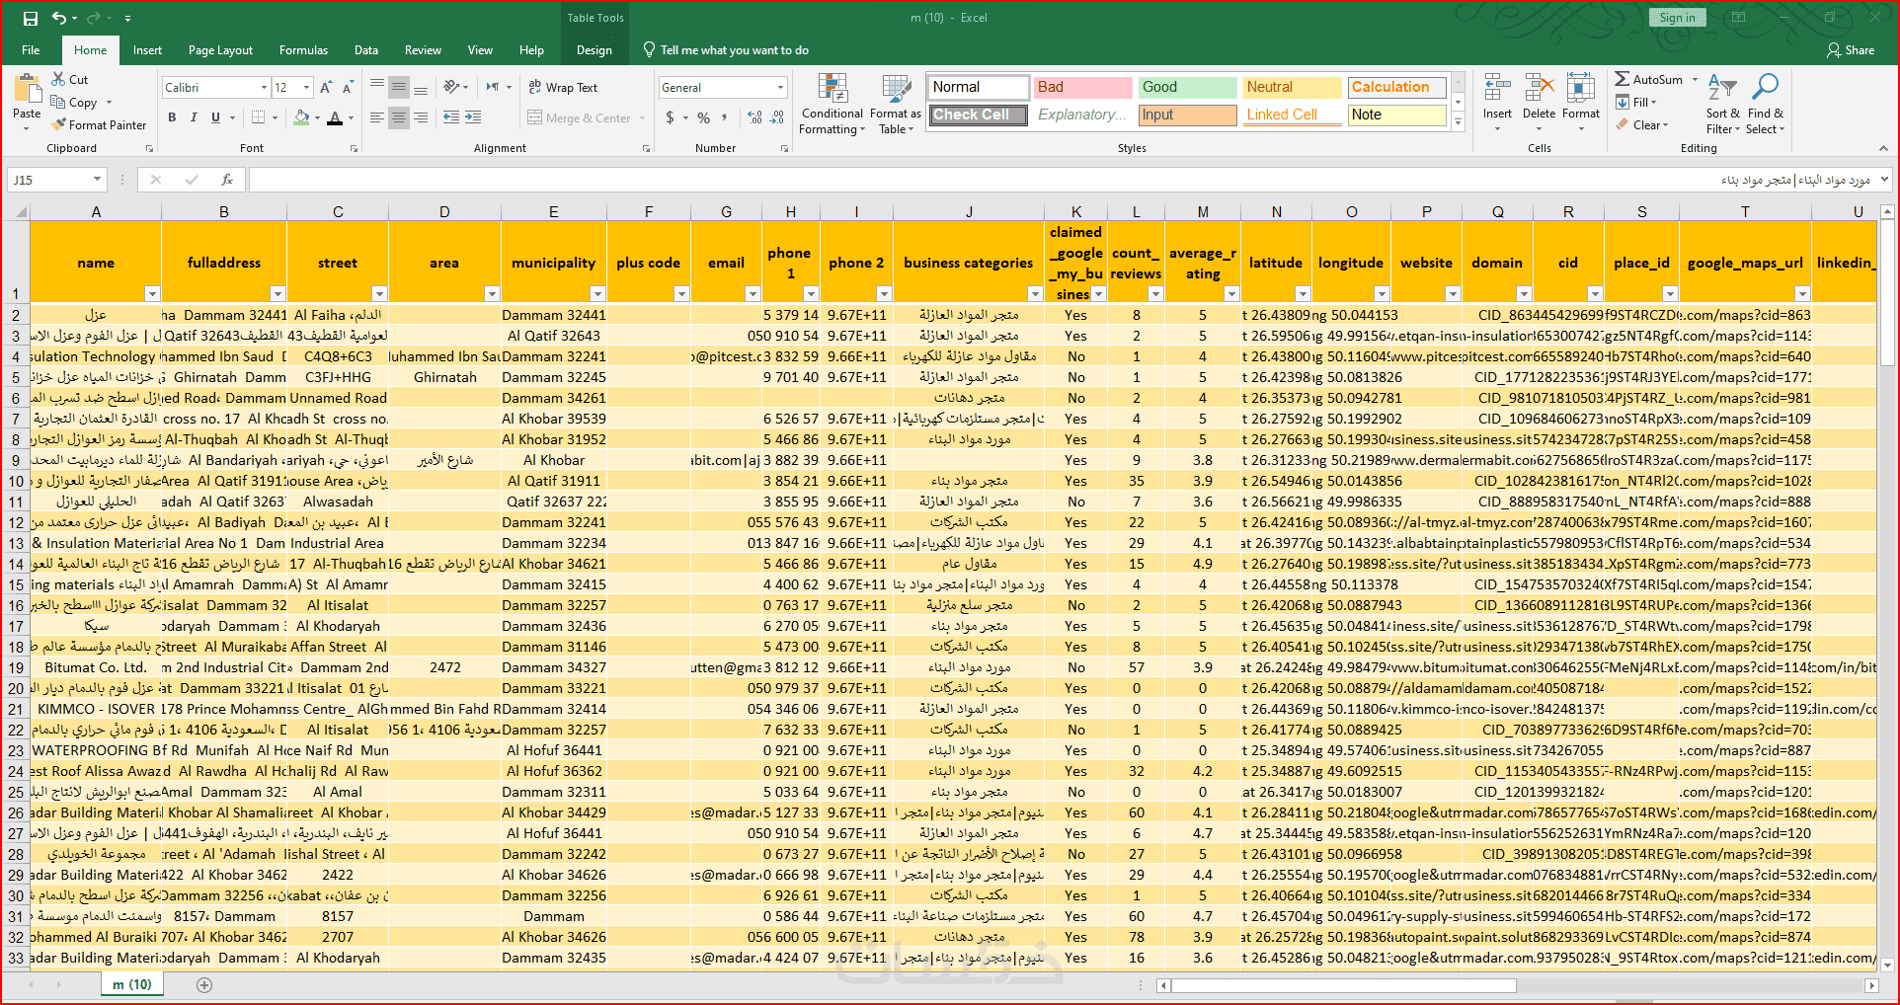Toggle Italic formatting
The image size is (1900, 1005).
[x=194, y=117]
